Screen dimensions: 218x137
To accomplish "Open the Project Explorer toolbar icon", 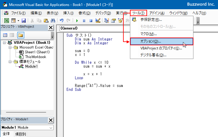I will 107,21.
